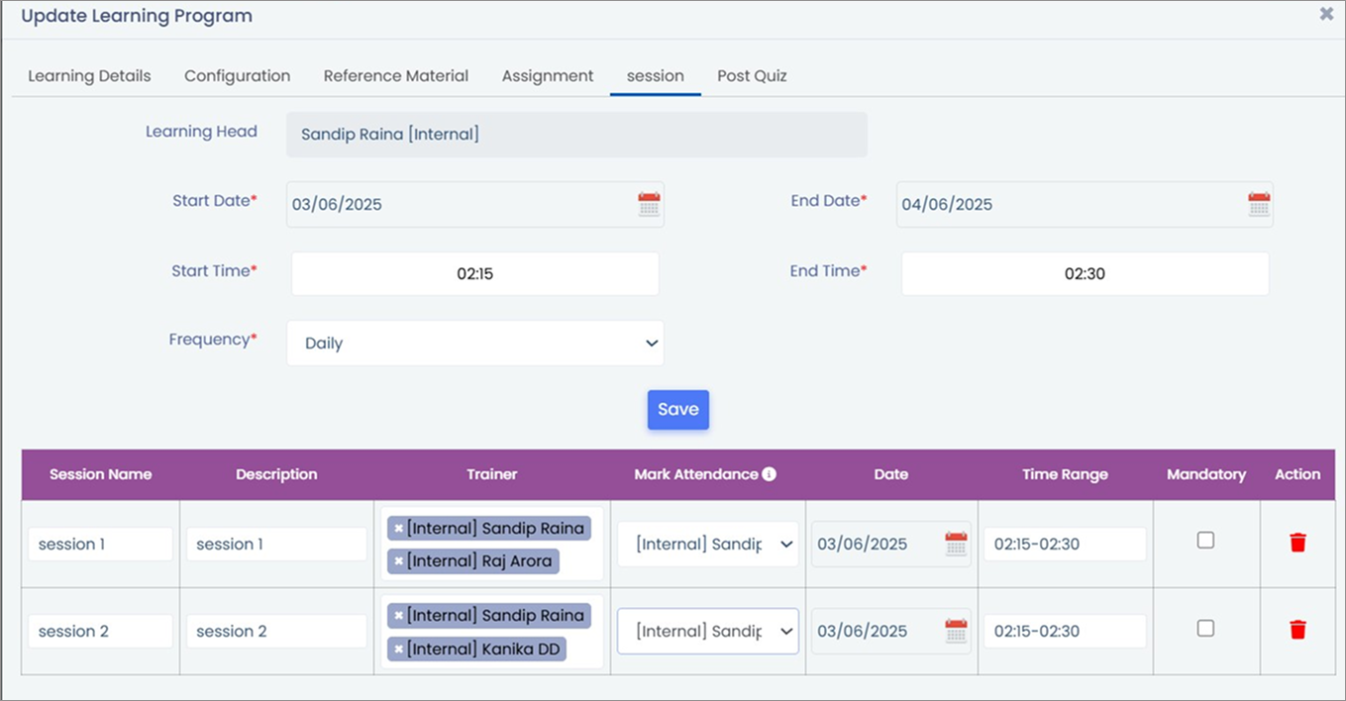Tick the Mandatory checkbox for session 2
This screenshot has width=1346, height=701.
1205,628
